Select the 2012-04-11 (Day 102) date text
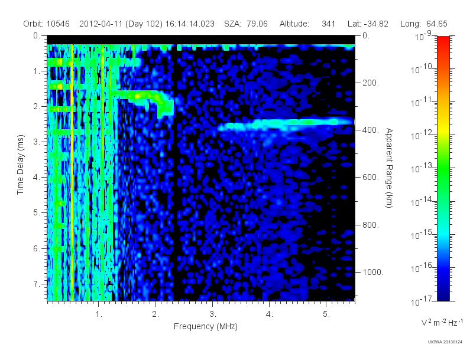The image size is (473, 354). click(122, 24)
